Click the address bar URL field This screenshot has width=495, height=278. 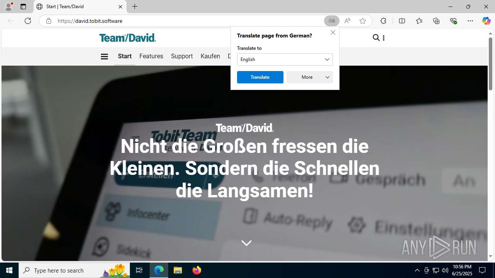(x=189, y=21)
